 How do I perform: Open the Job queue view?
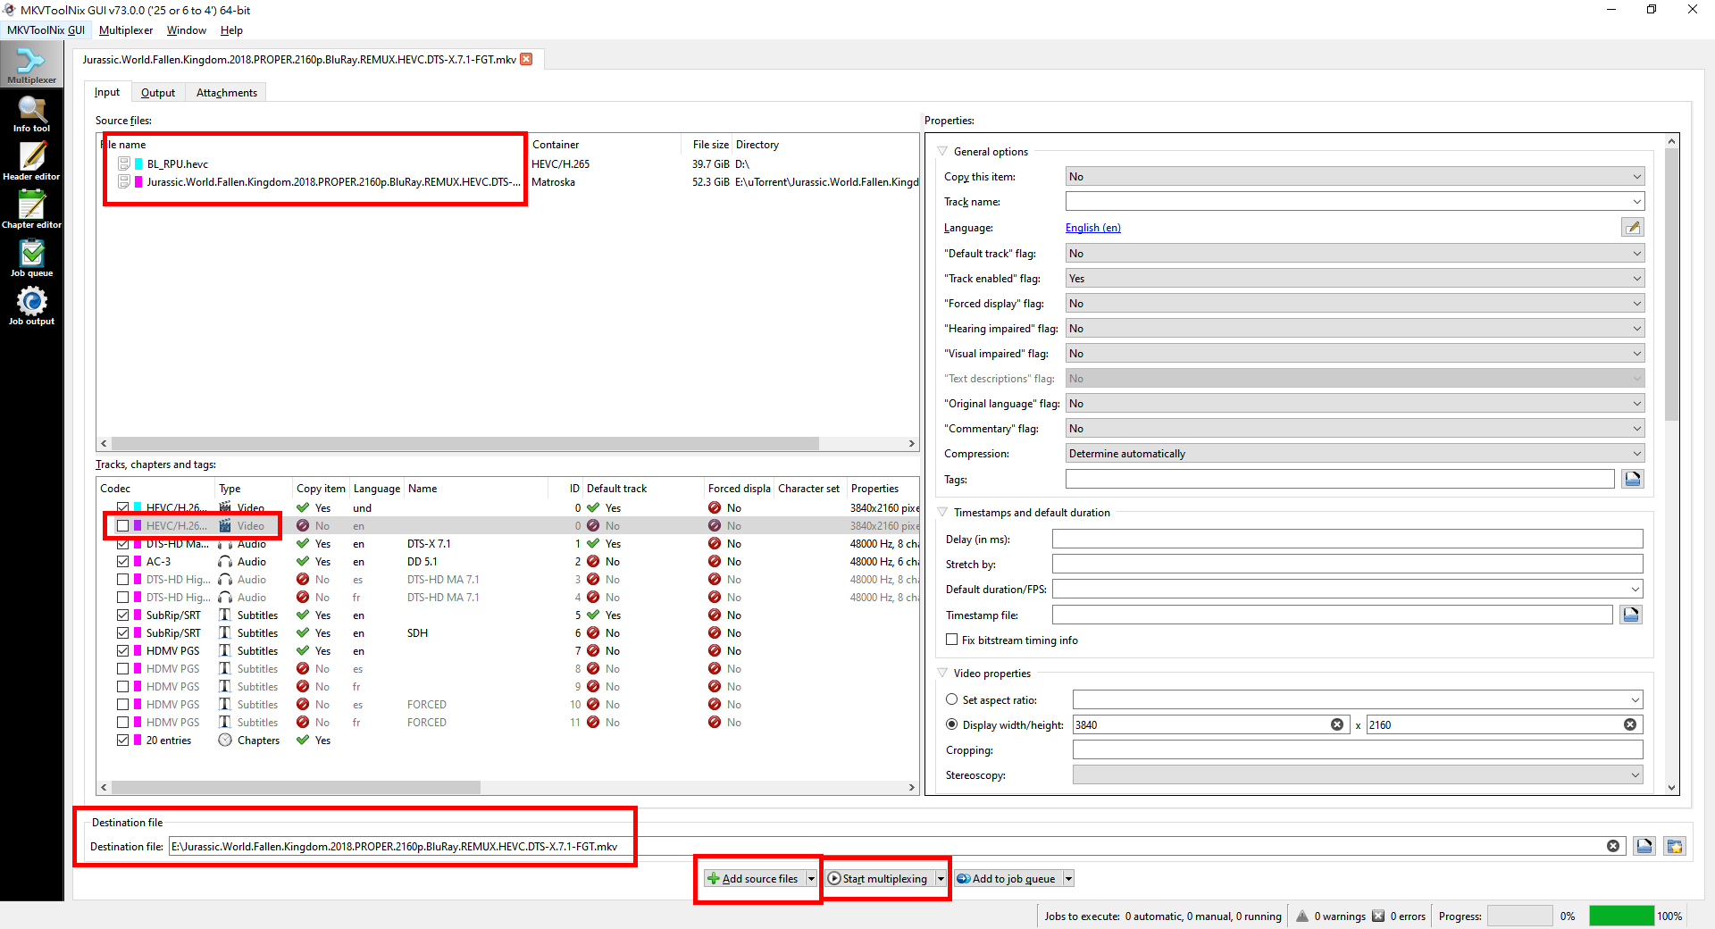31,259
